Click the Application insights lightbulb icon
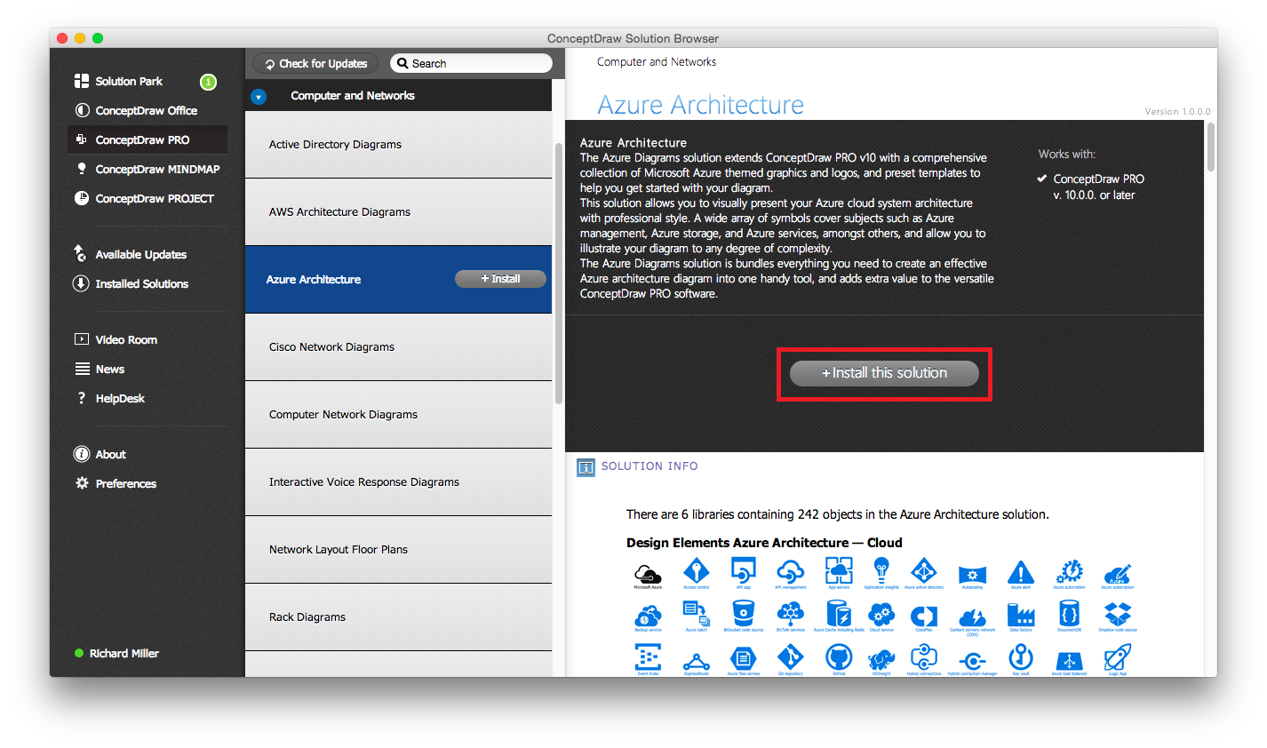The image size is (1267, 748). point(881,574)
